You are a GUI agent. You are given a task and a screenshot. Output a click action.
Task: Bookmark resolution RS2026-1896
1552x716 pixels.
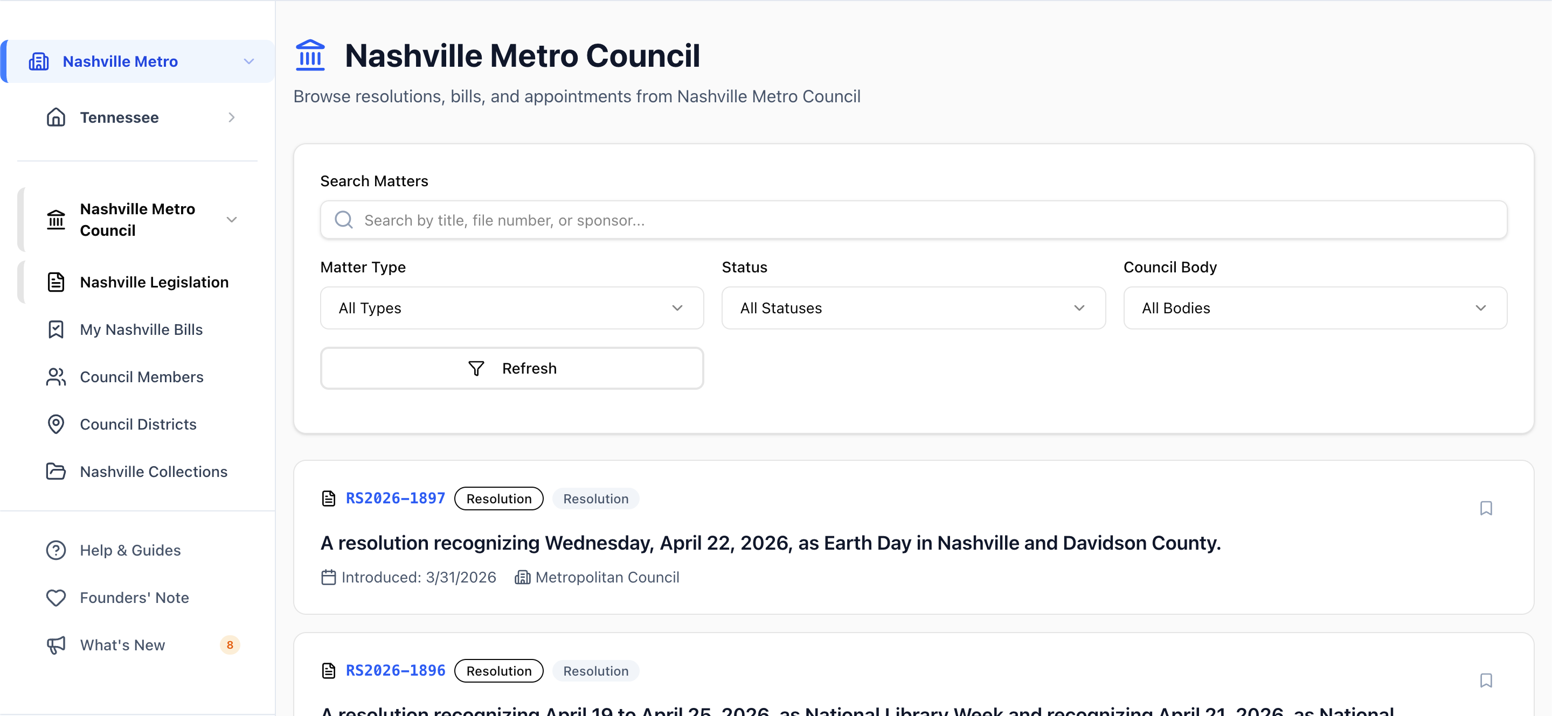(1486, 680)
